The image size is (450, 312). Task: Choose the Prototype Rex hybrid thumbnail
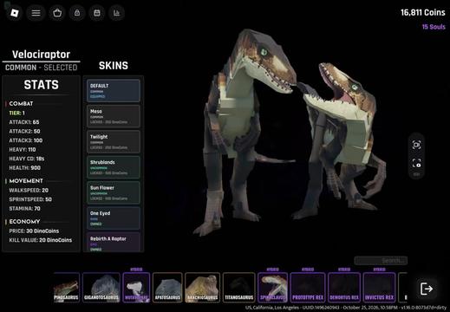[x=308, y=288]
